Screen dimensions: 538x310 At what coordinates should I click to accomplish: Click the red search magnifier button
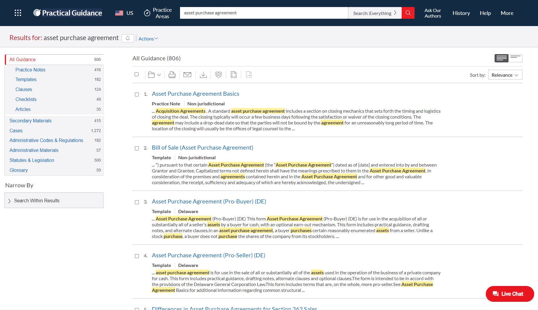tap(408, 13)
